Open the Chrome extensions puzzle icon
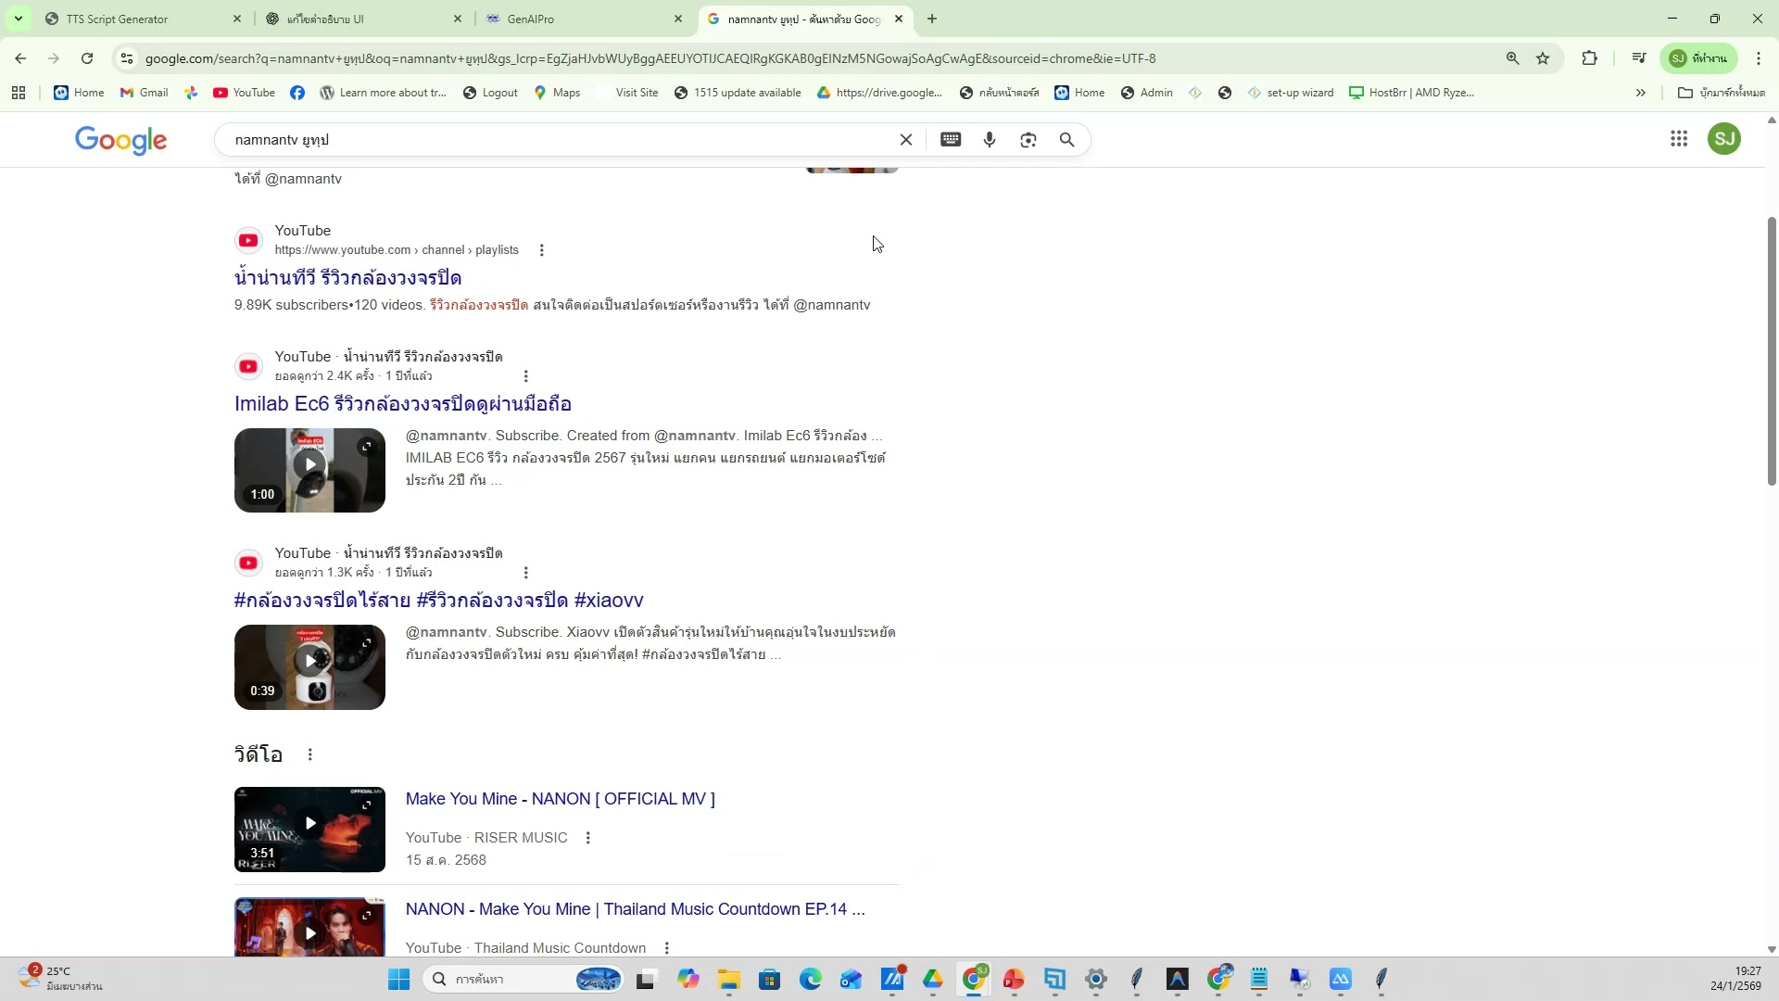The height and width of the screenshot is (1001, 1779). 1590,58
